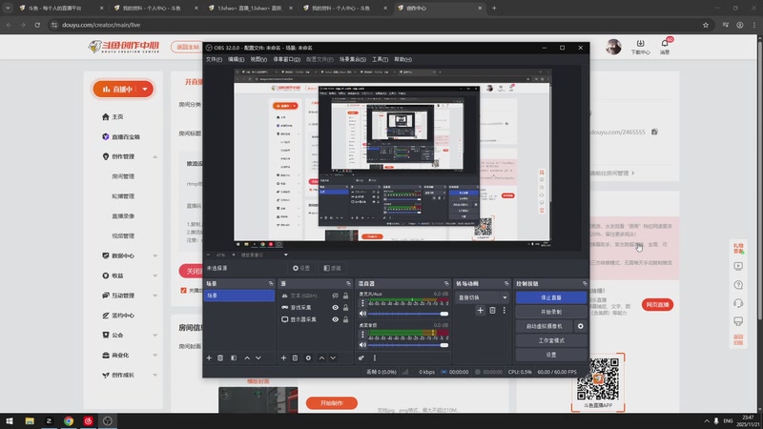Viewport: 763px width, 429px height.
Task: Open preview scaling dropdown under preview
Action: [x=285, y=255]
